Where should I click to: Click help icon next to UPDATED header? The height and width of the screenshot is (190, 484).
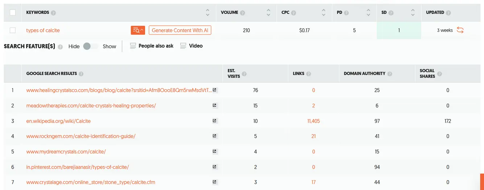[x=448, y=13]
